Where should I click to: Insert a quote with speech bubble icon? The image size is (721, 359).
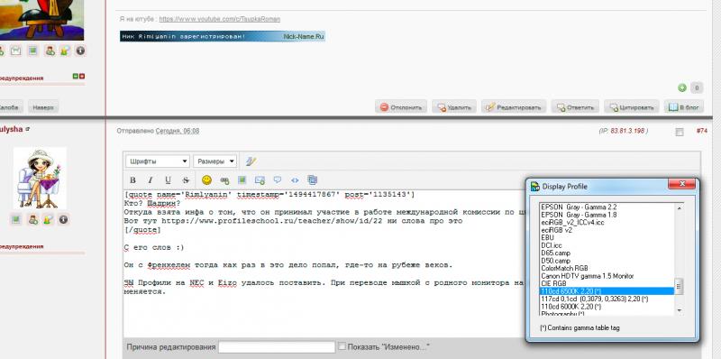(278, 180)
